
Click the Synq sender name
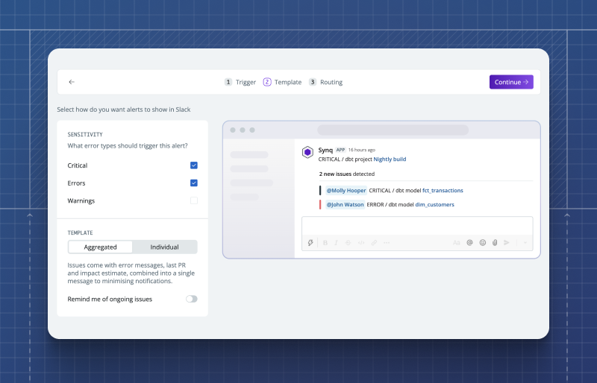[325, 151]
